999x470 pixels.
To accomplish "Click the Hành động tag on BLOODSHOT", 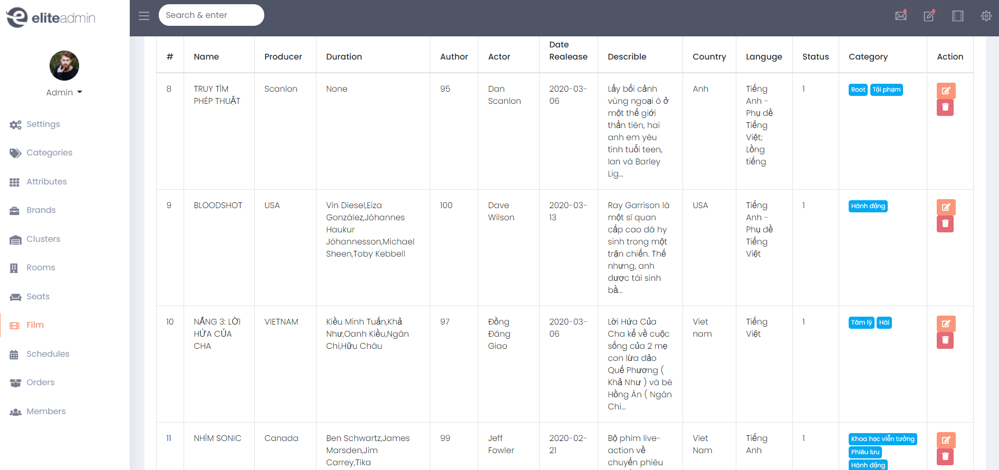I will pyautogui.click(x=868, y=206).
